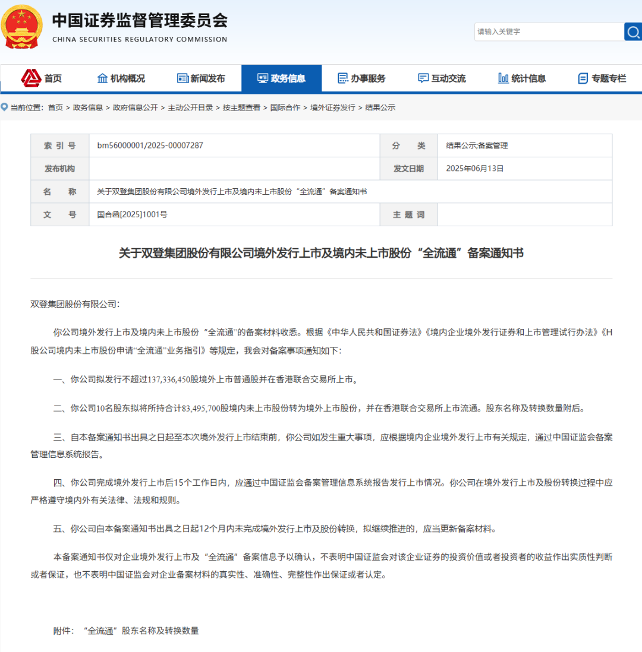Click the date 2025年06月13日
642x652 pixels.
click(x=474, y=169)
